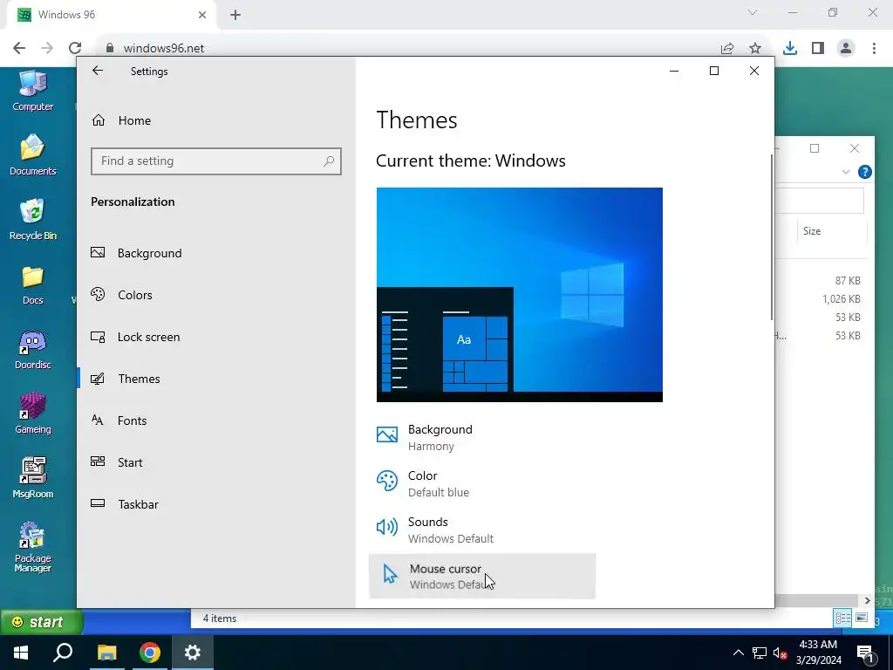Viewport: 893px width, 670px height.
Task: Click the Background picture icon in theme details
Action: point(386,435)
